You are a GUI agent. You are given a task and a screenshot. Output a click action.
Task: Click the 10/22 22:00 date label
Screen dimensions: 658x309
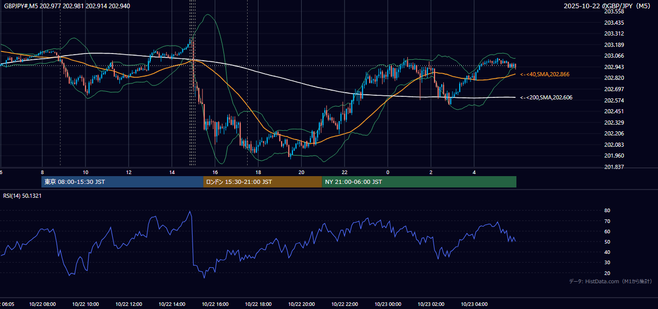pos(345,304)
